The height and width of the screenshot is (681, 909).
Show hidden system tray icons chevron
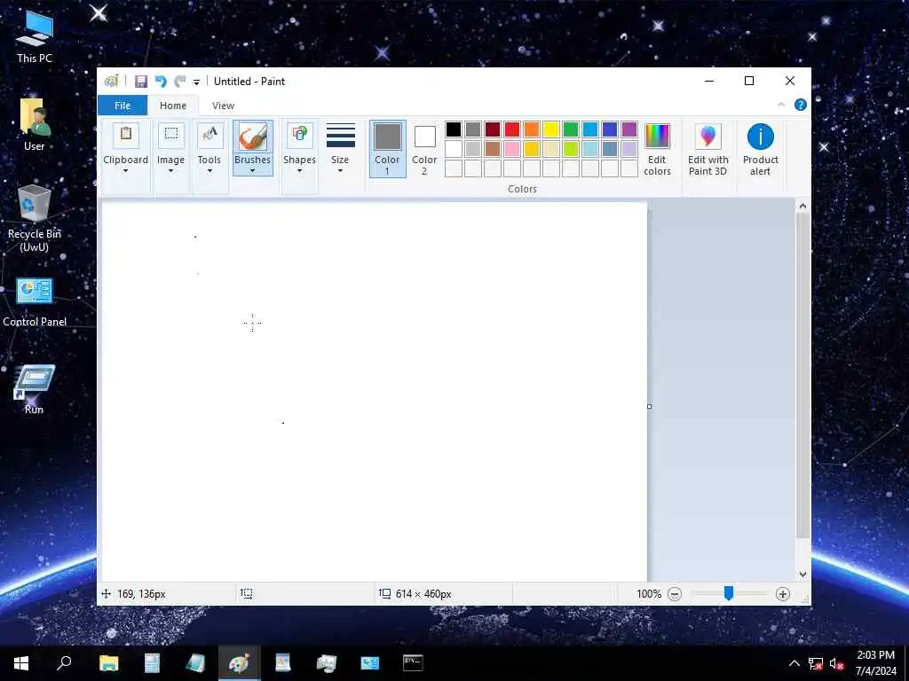(794, 663)
